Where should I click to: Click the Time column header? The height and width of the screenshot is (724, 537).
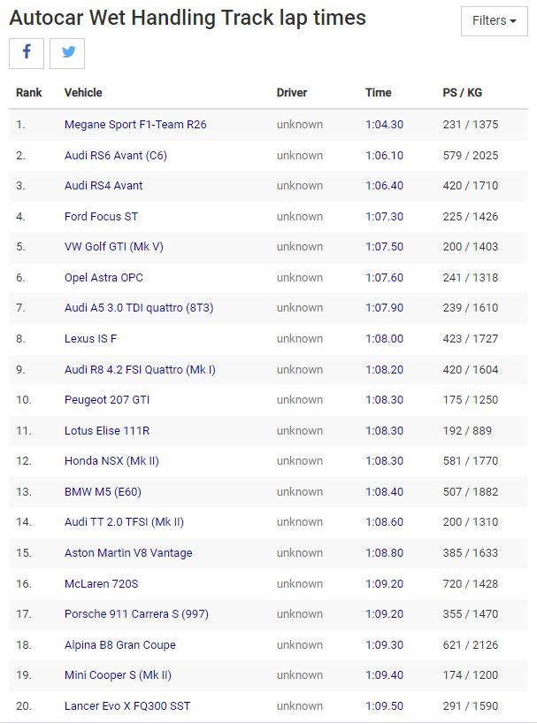click(379, 93)
